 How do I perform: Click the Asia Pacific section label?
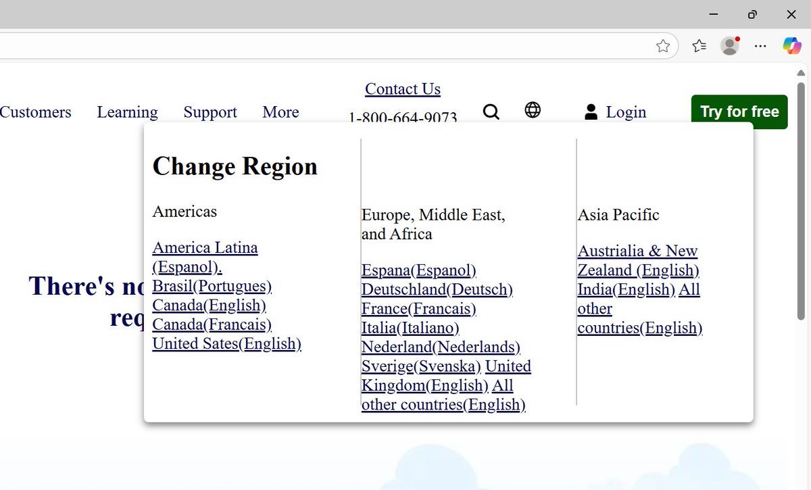pos(618,215)
